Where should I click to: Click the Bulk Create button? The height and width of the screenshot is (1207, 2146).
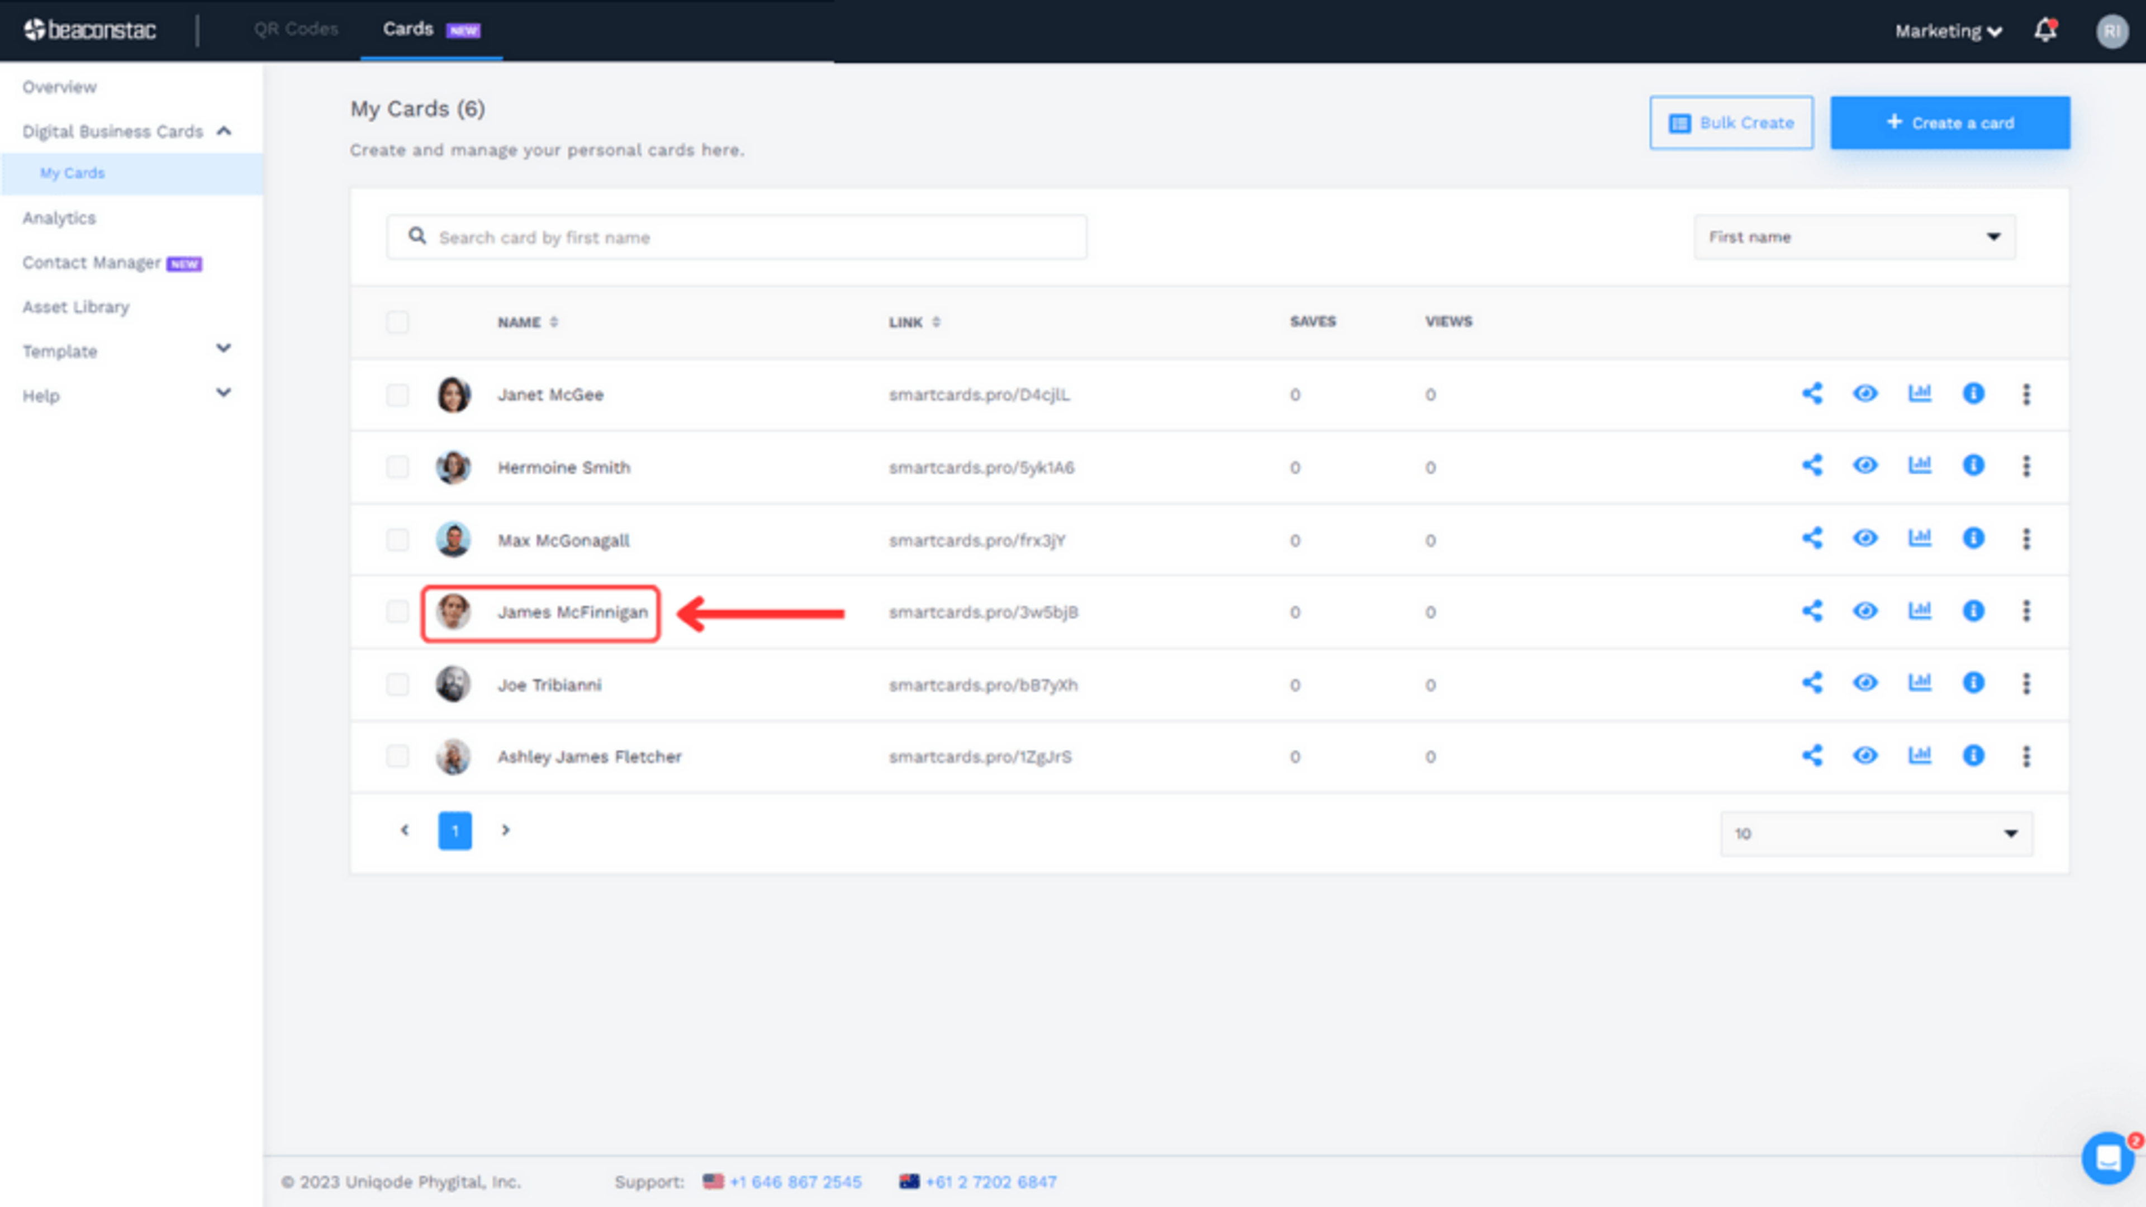(x=1731, y=123)
